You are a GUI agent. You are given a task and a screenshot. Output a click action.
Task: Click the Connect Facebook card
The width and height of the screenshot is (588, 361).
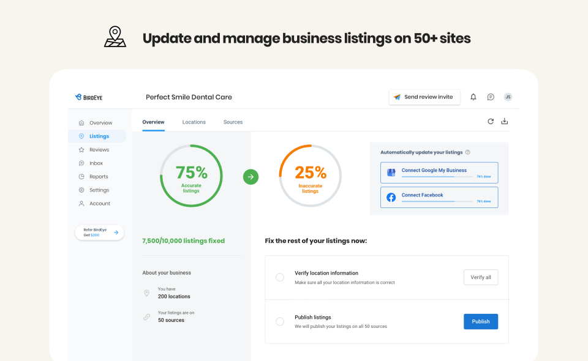pos(439,197)
